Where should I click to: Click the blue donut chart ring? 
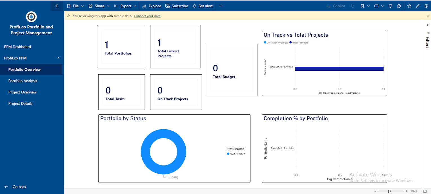coord(145,152)
